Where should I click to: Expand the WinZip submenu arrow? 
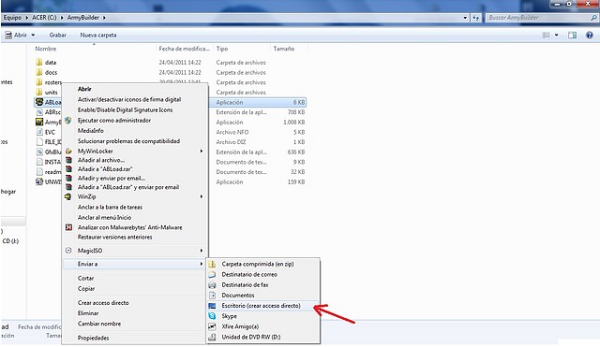(202, 196)
